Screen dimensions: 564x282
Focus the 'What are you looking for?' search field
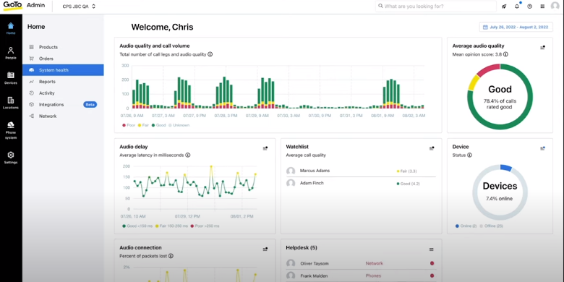[x=435, y=6]
